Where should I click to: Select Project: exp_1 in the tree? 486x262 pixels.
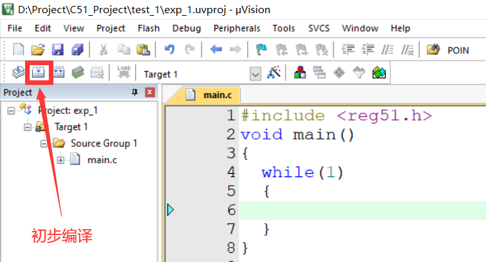coord(67,111)
